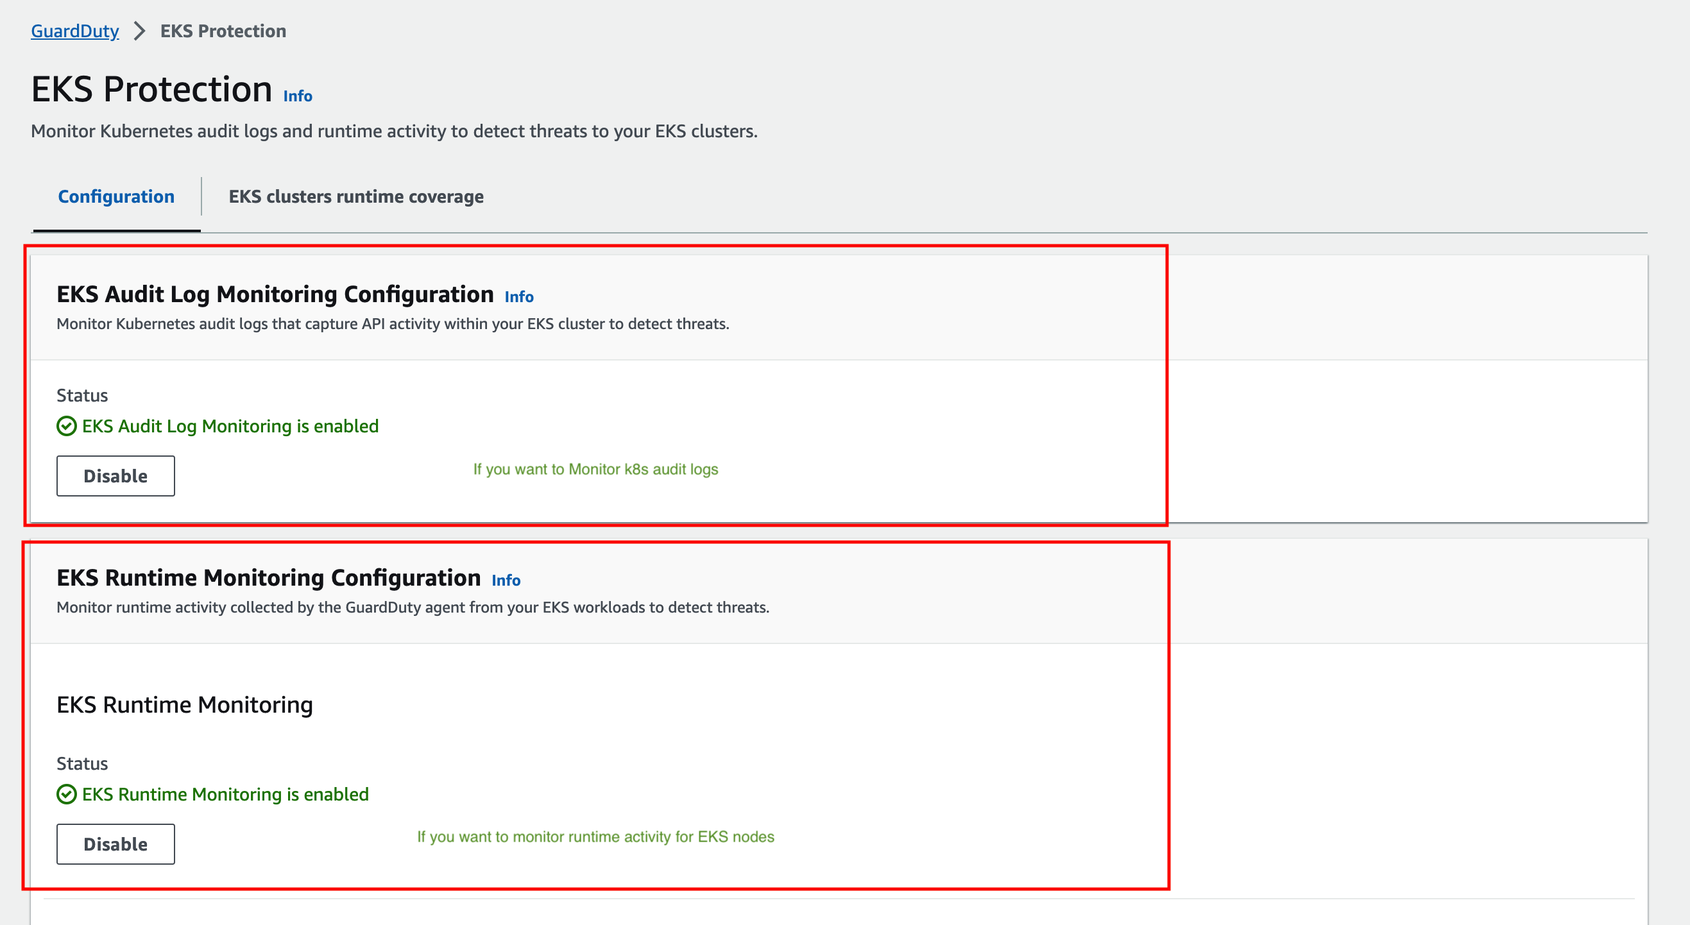Image resolution: width=1690 pixels, height=925 pixels.
Task: Switch to EKS clusters runtime coverage tab
Action: point(355,196)
